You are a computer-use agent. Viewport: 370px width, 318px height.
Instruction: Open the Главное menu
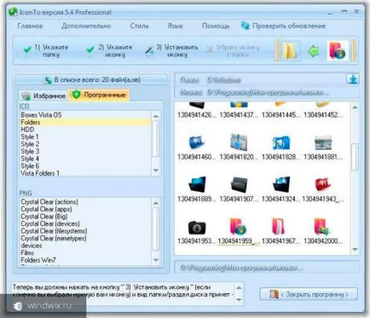(30, 26)
